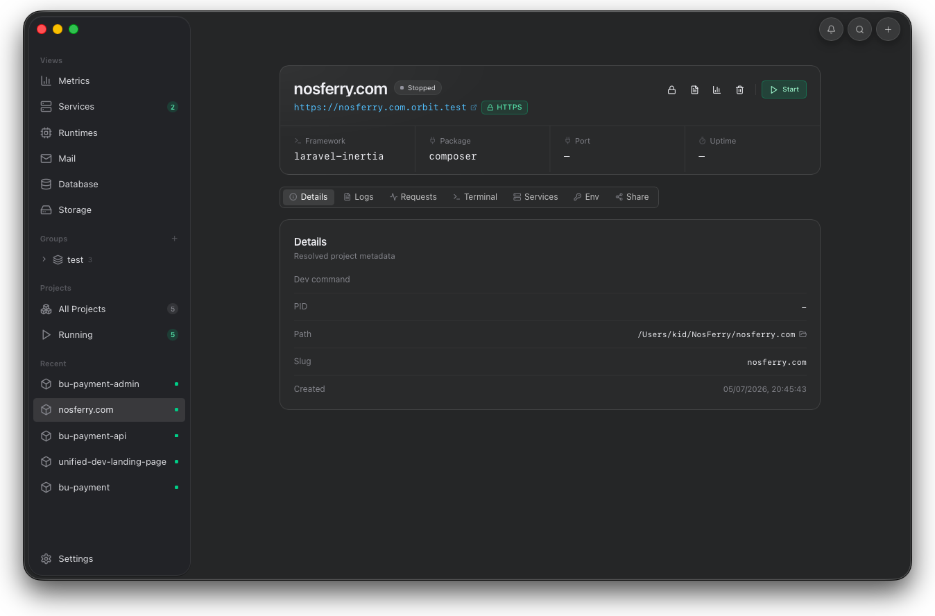Expand the test group chevron

click(x=44, y=259)
